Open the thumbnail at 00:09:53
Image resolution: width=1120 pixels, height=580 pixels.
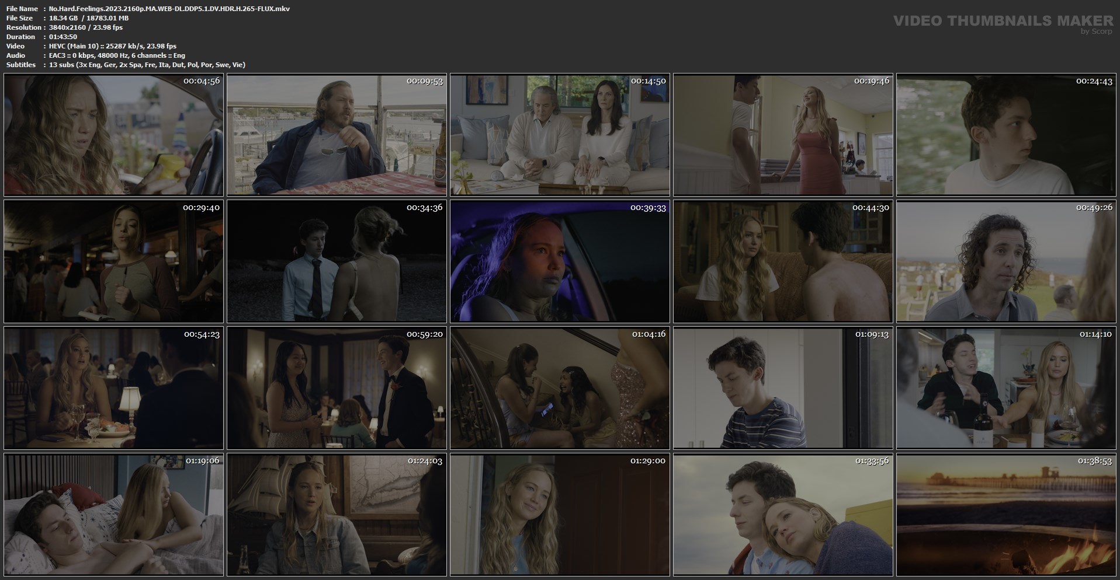[337, 135]
